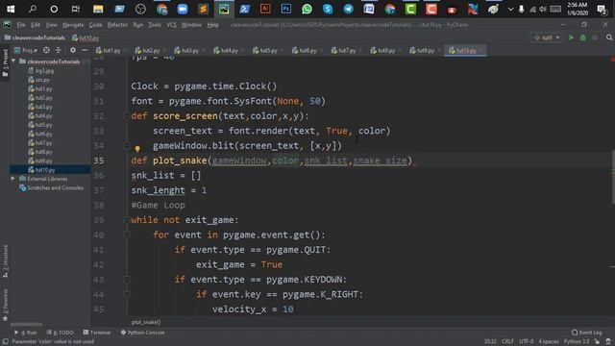This screenshot has height=346, width=615.
Task: Fold the score_screen function at gutter
Action: point(127,115)
